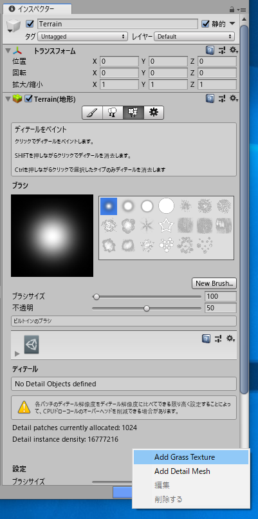Adjust the 不透明 opacity slider
This screenshot has height=519, width=258.
(147, 308)
